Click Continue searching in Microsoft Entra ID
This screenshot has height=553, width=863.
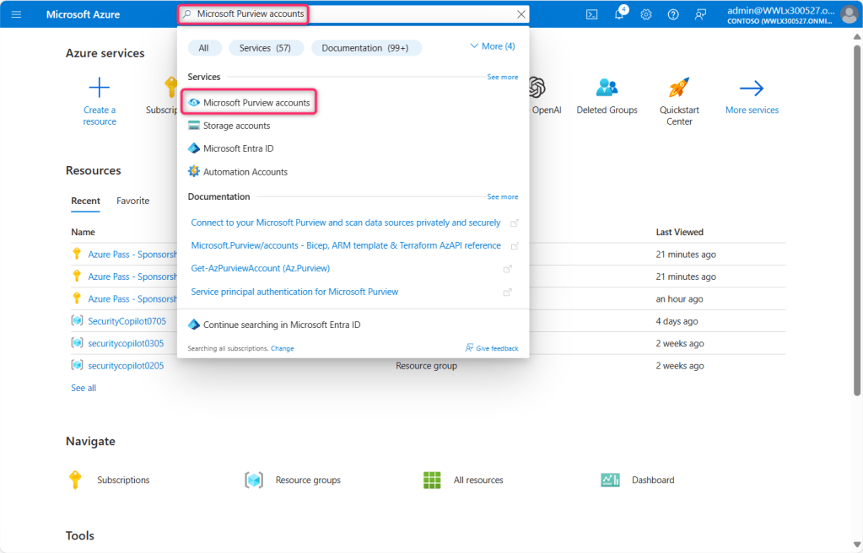pyautogui.click(x=281, y=325)
